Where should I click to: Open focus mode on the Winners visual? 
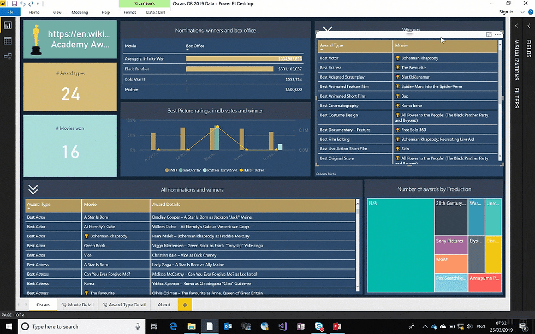tap(489, 34)
